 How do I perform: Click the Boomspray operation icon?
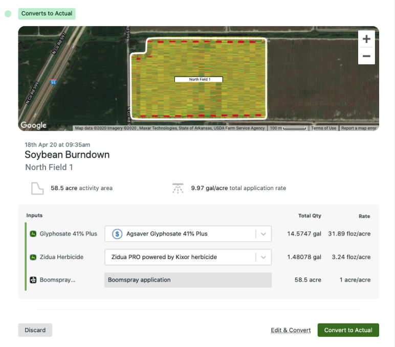point(33,280)
